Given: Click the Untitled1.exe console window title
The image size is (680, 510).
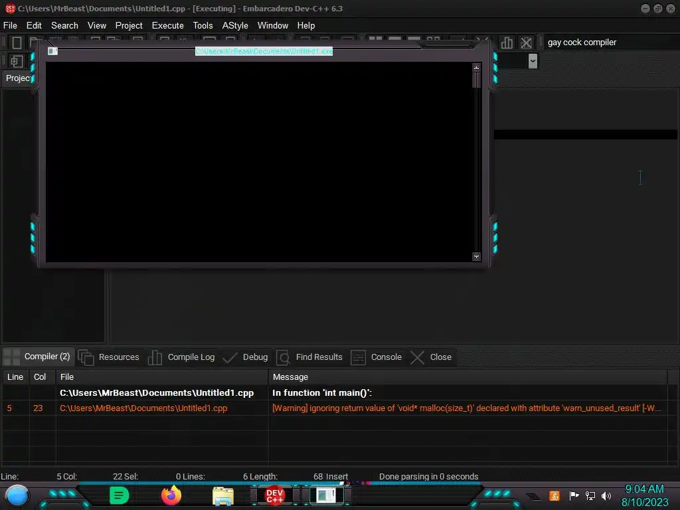Looking at the screenshot, I should (264, 51).
